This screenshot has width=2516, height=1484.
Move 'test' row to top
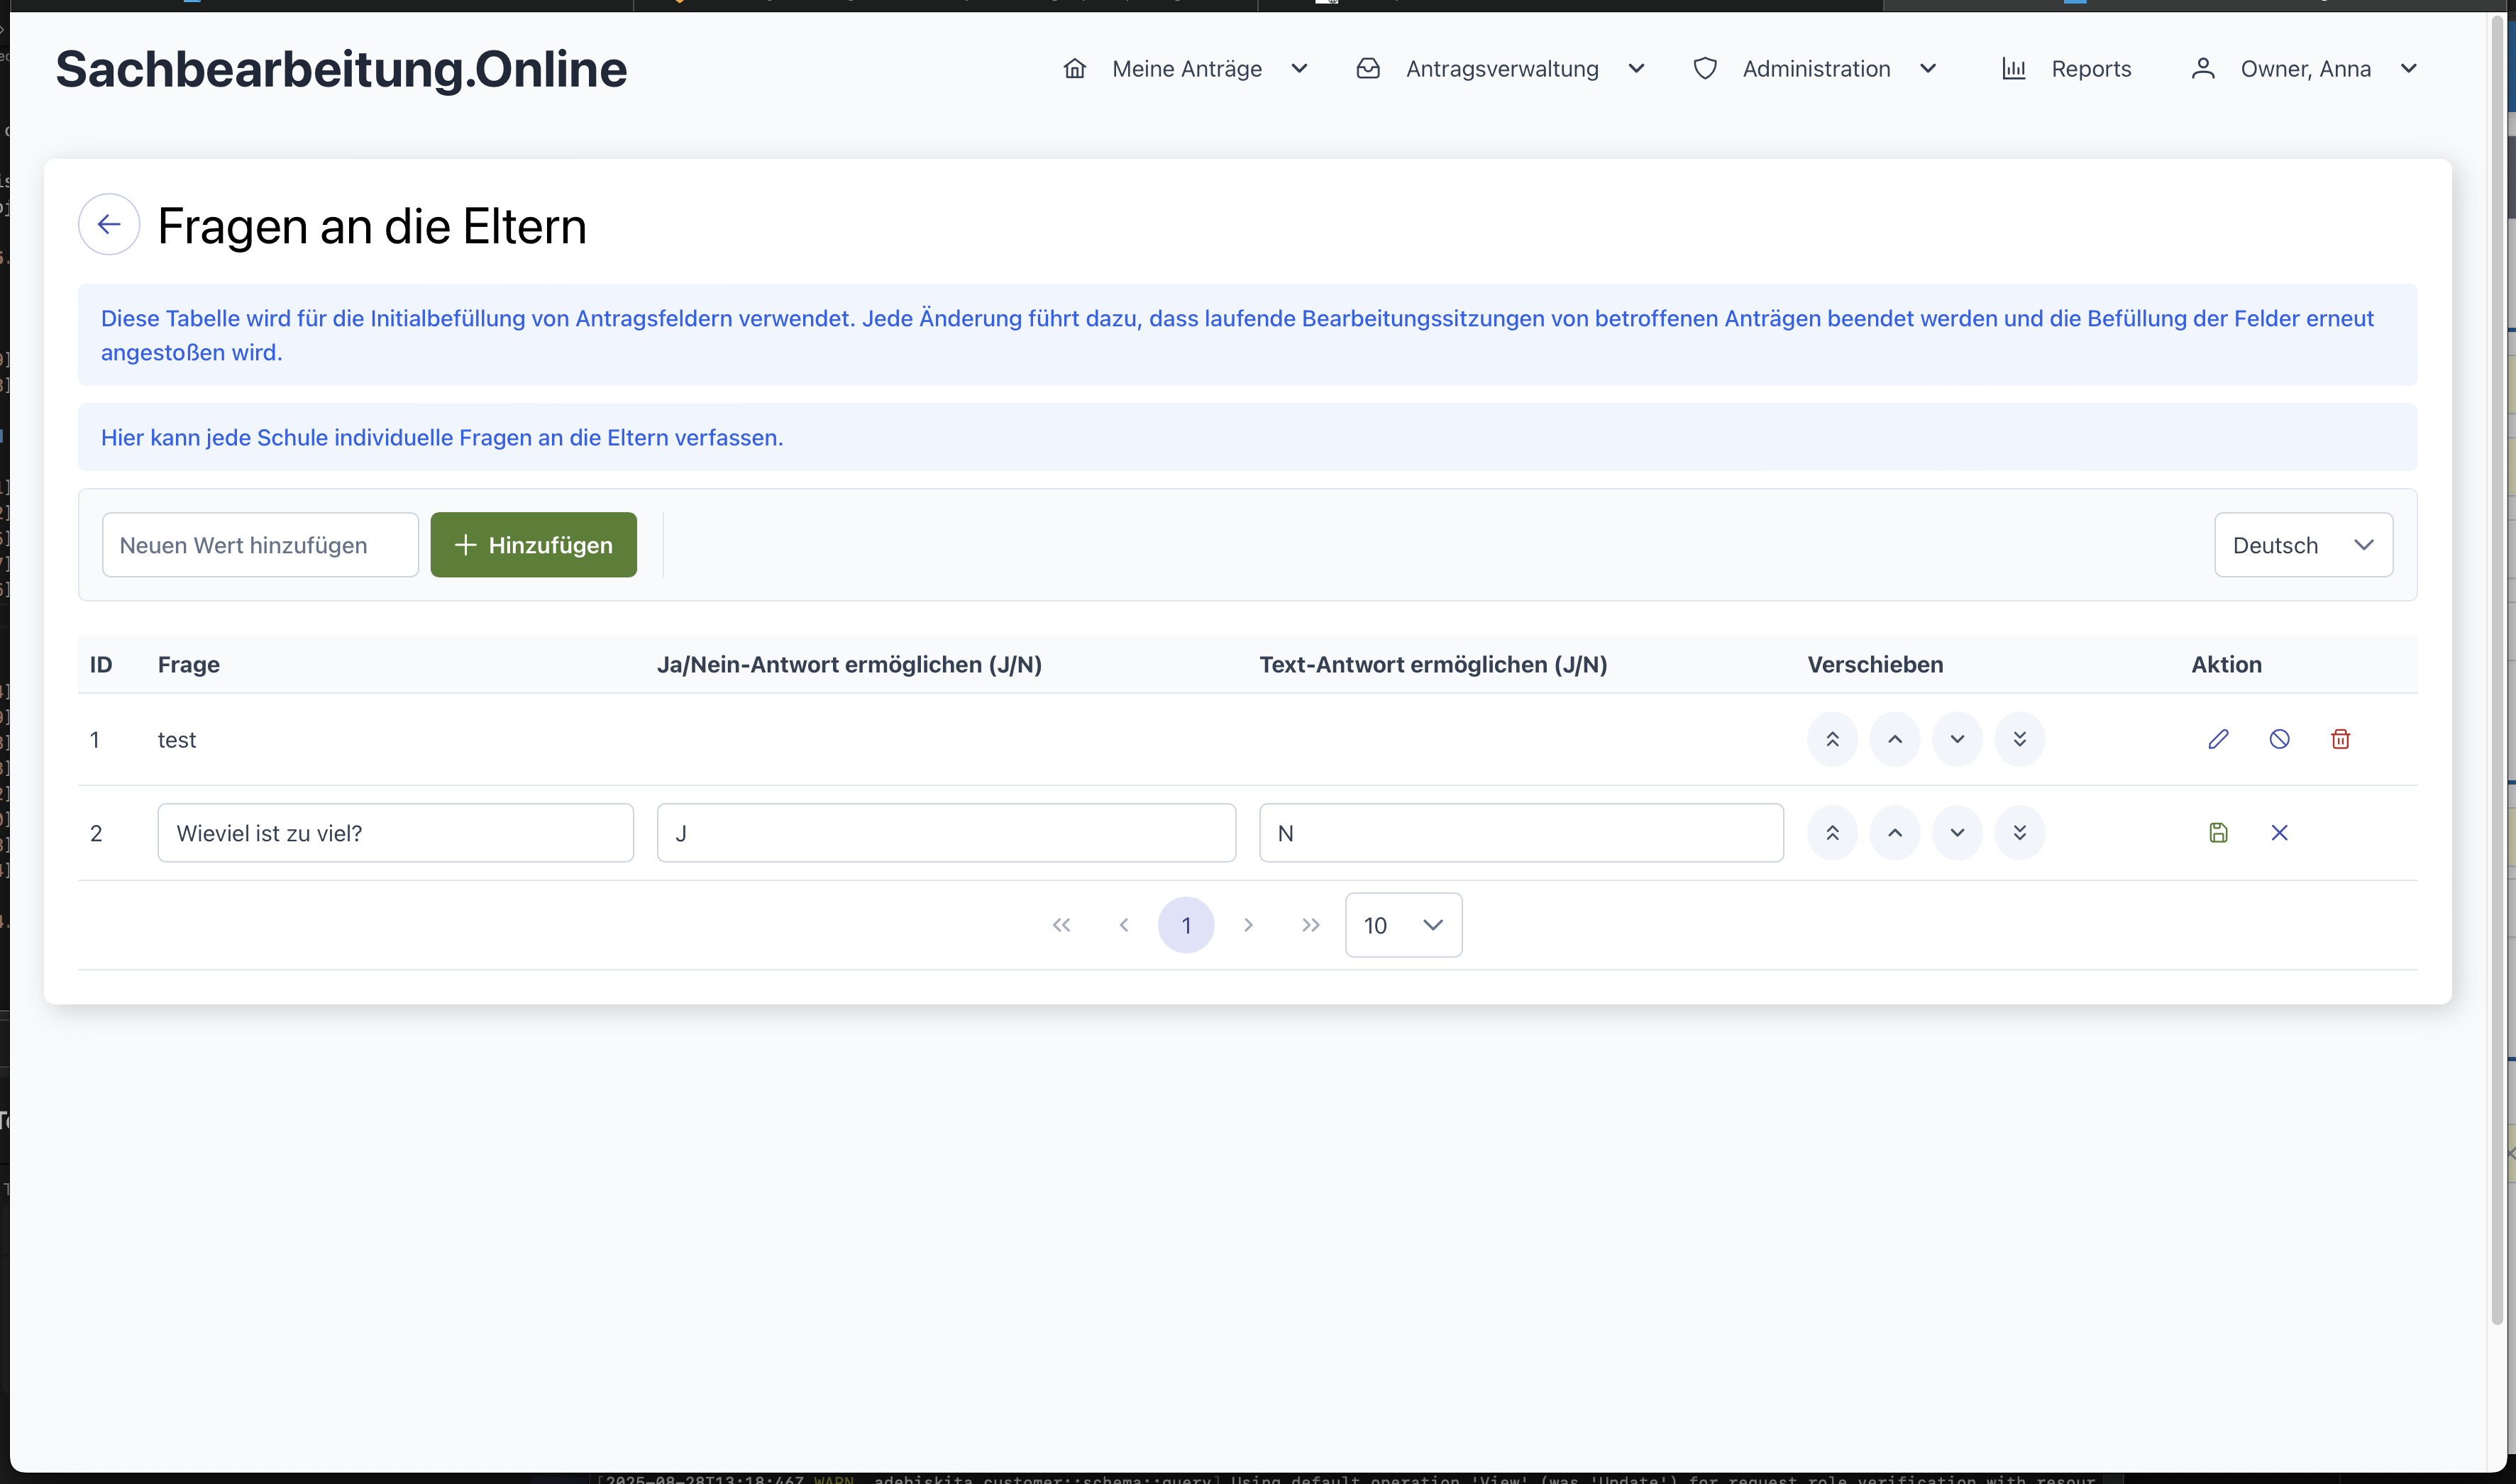[x=1832, y=739]
